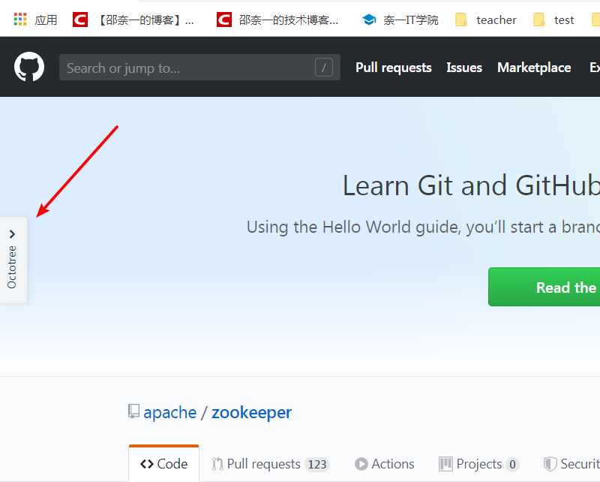Click the 123 pull requests counter badge

click(x=317, y=465)
